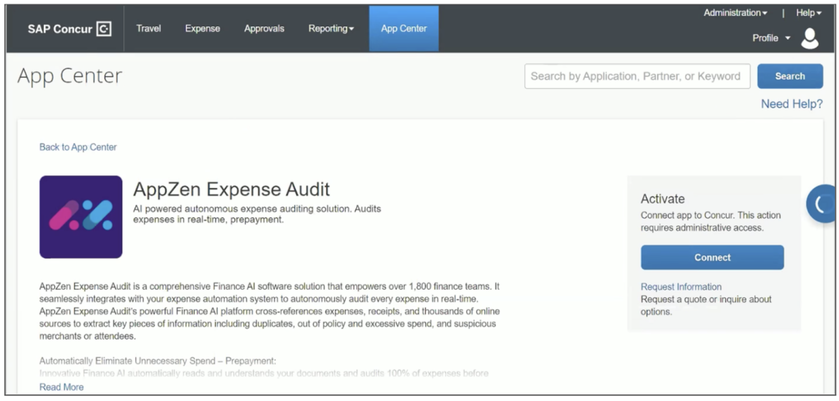Select the App Center tab
Viewport: 839px width, 401px height.
click(404, 29)
